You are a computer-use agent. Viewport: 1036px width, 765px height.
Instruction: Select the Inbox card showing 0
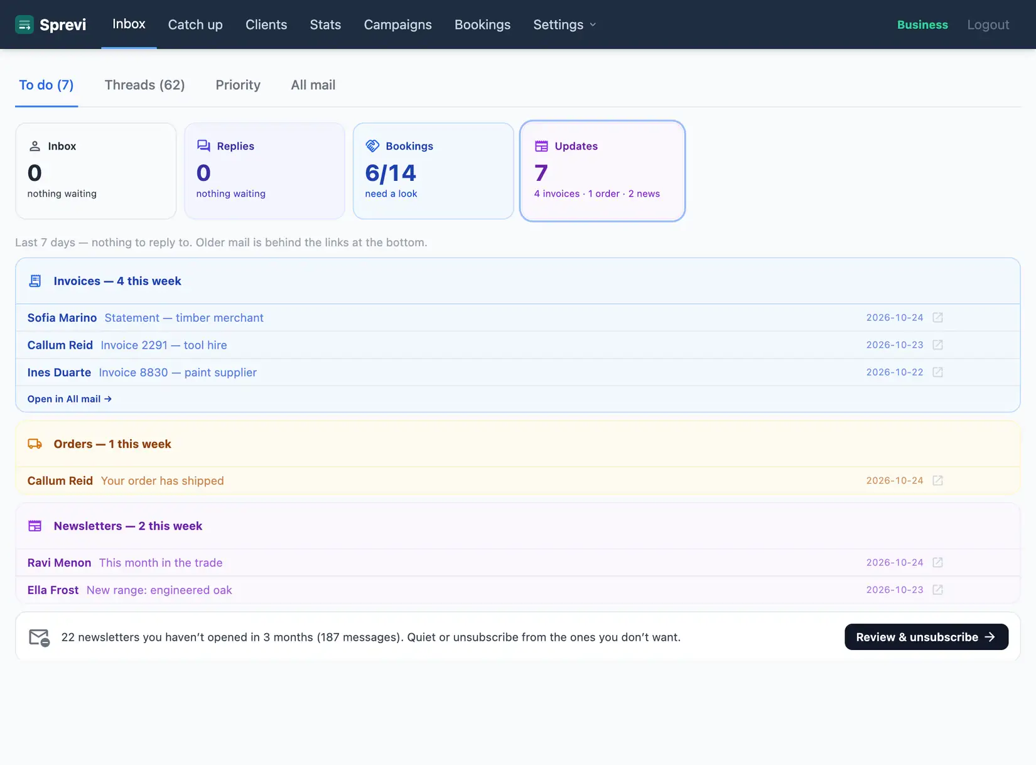(x=95, y=171)
